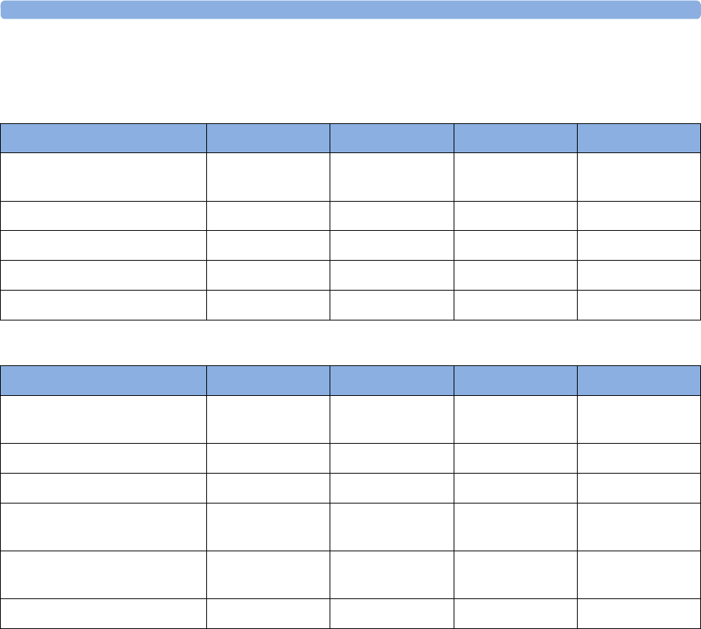Click the tall first-row cell in upper table's first column

coord(103,177)
